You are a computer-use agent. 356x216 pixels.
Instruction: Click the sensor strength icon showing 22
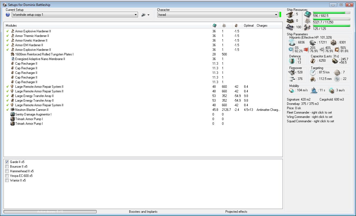[337, 79]
